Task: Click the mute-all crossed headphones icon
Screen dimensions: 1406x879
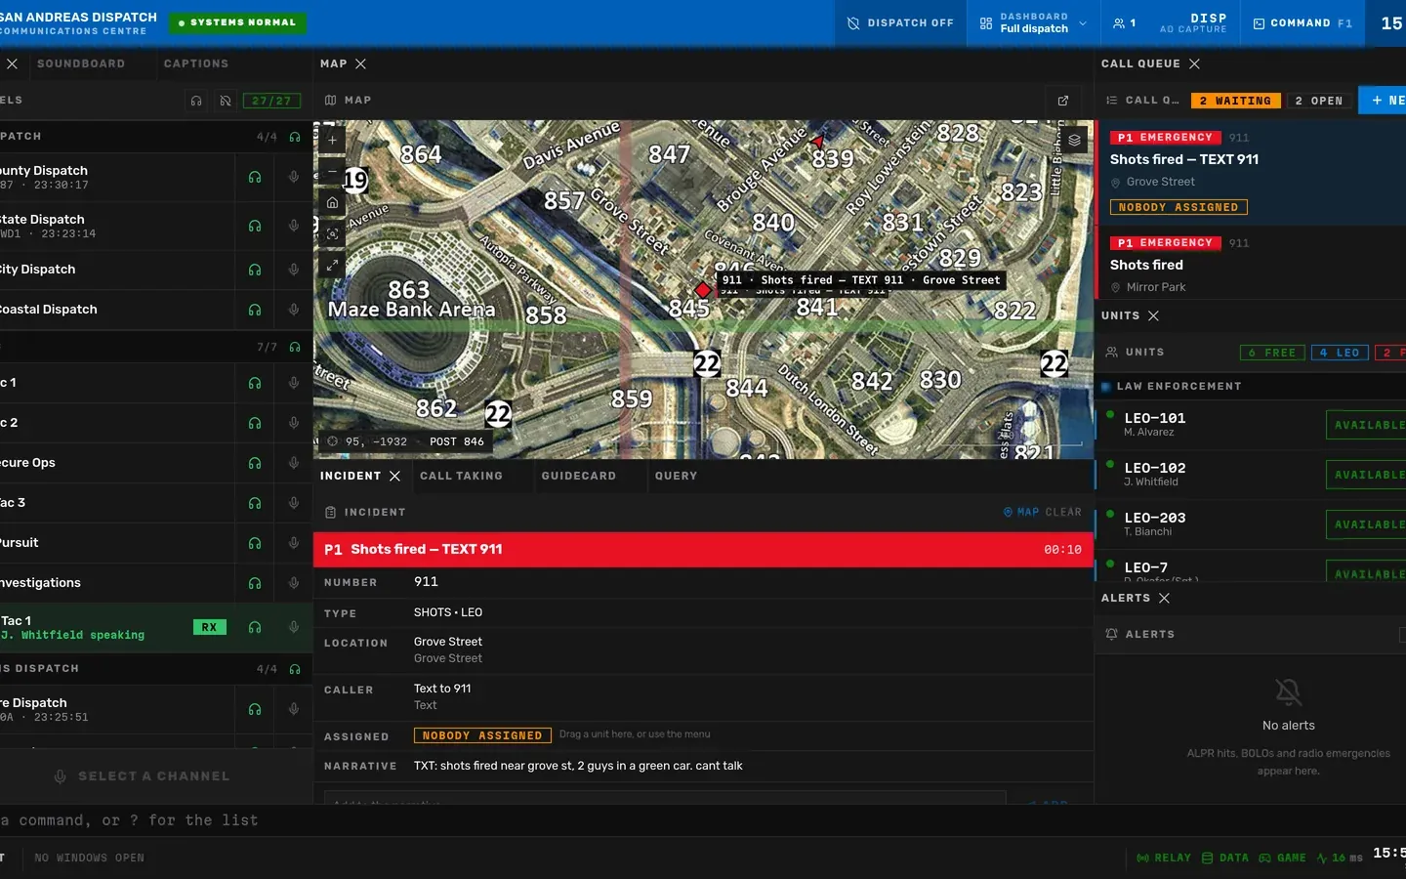Action: (x=226, y=101)
